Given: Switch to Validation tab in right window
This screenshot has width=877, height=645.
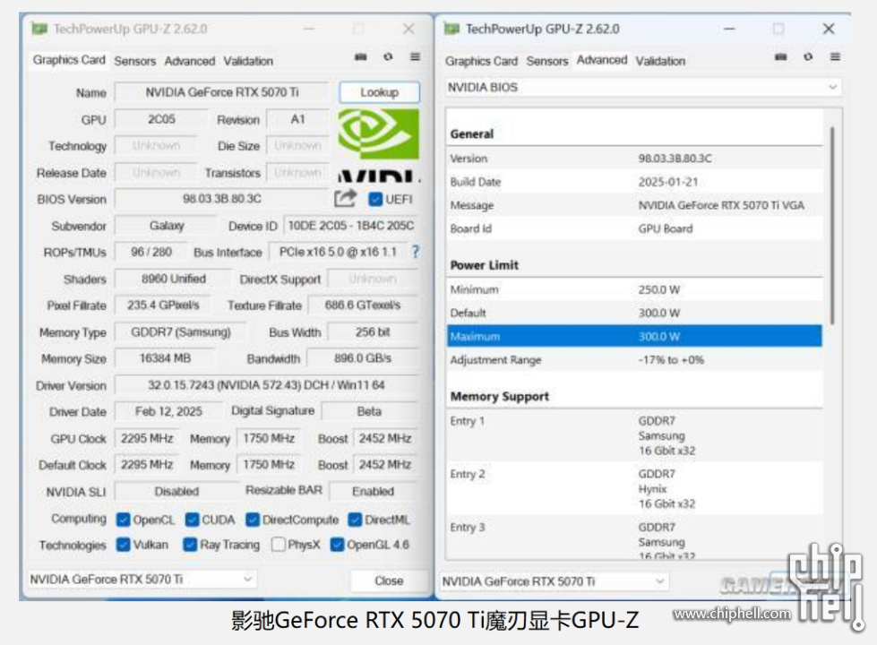Looking at the screenshot, I should click(x=660, y=61).
